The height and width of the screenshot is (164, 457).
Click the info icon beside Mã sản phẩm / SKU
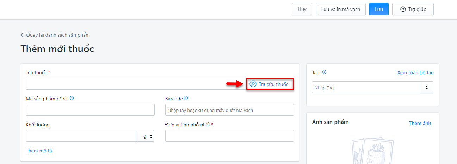[72, 98]
